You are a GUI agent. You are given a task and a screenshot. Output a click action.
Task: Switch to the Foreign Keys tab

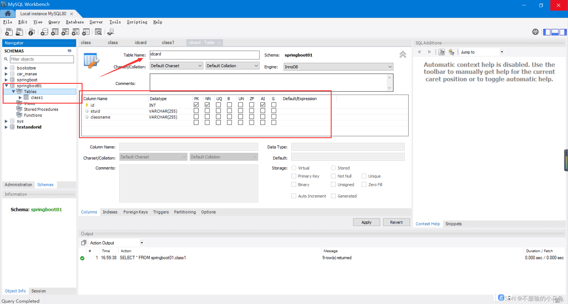135,212
